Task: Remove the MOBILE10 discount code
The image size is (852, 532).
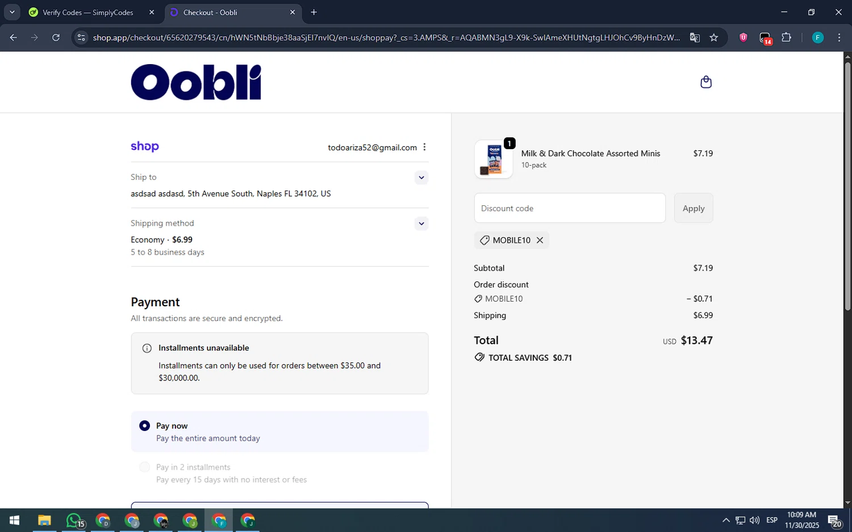Action: point(540,240)
